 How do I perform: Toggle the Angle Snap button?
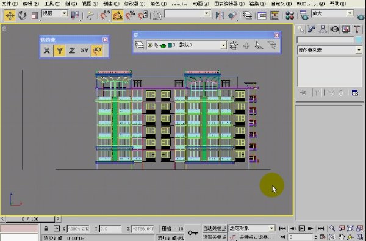117,16
